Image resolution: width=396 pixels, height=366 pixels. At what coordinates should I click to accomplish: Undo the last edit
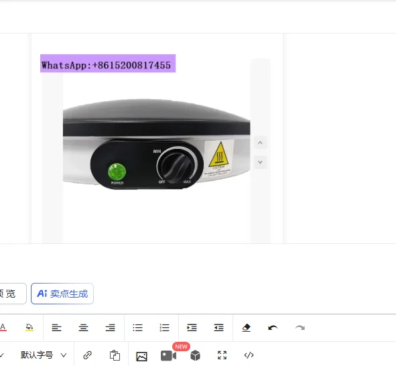273,328
